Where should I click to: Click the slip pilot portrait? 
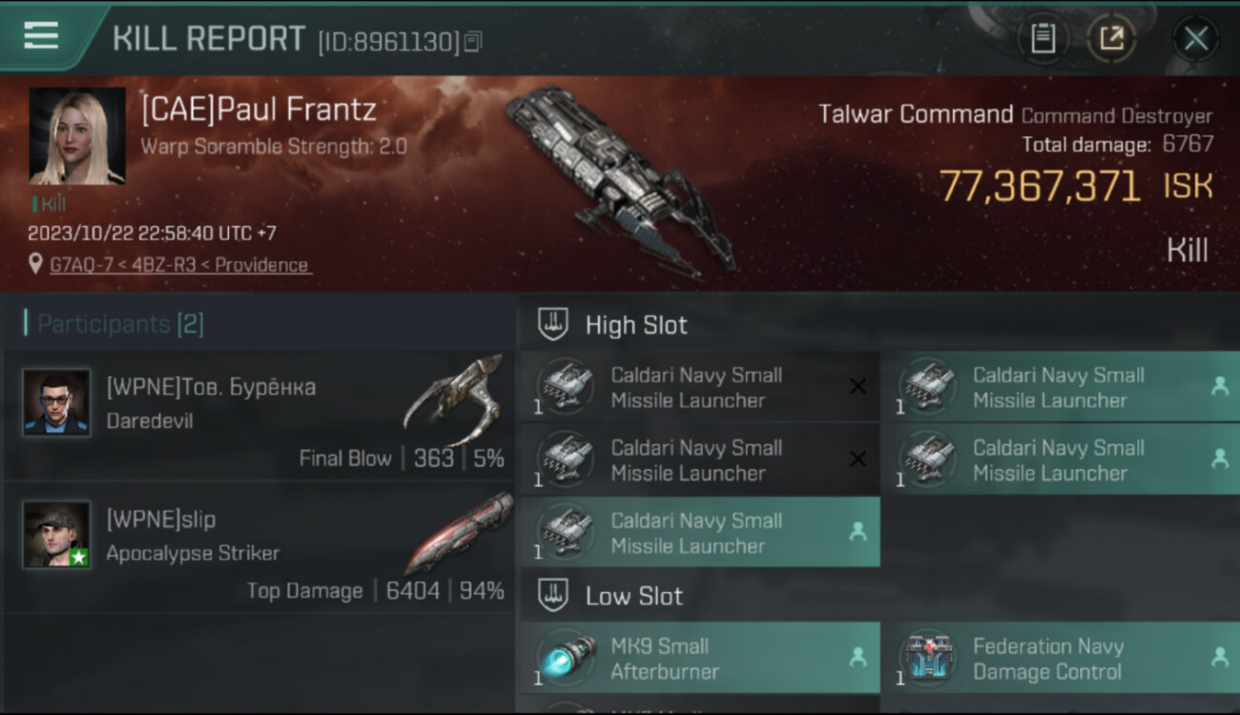coord(57,535)
